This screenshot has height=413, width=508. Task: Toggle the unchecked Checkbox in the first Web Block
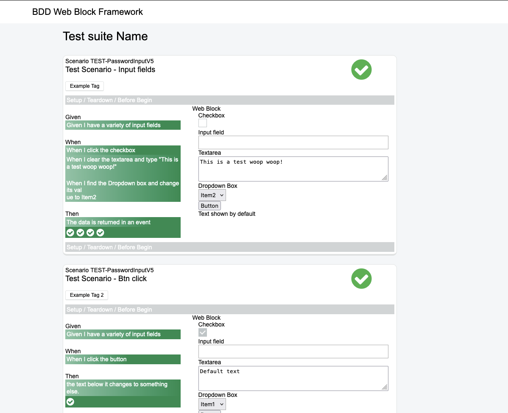coord(203,123)
